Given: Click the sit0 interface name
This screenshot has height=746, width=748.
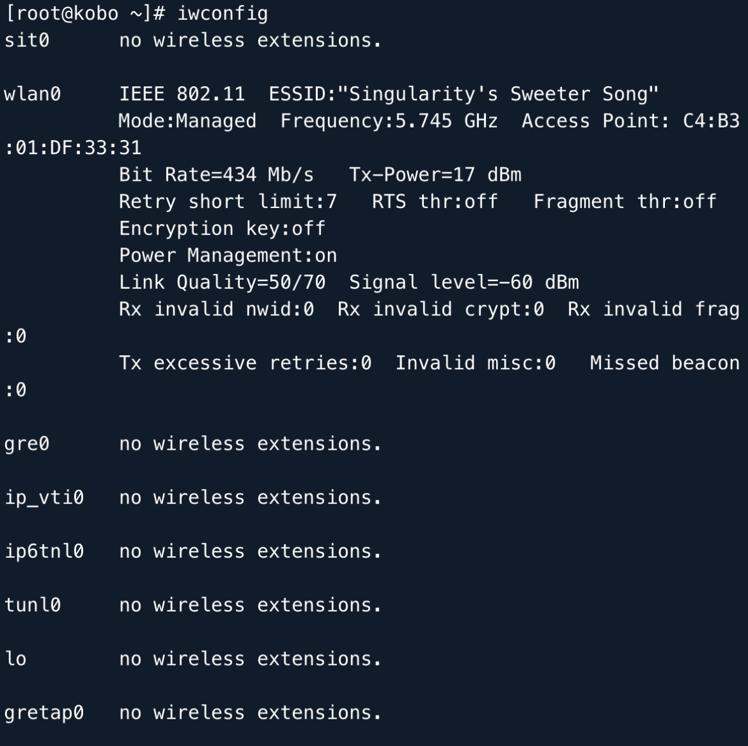Looking at the screenshot, I should point(27,41).
